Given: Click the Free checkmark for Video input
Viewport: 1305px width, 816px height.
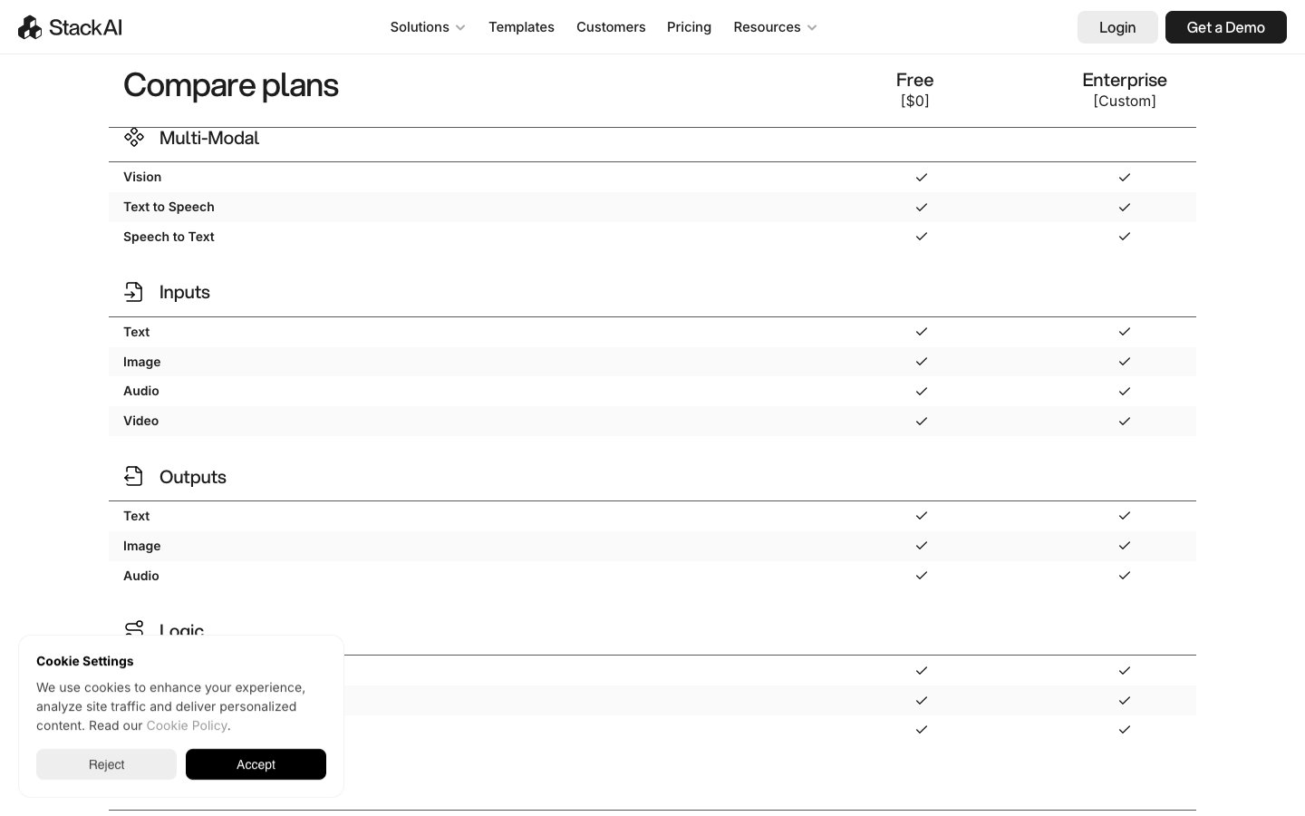Looking at the screenshot, I should (x=921, y=421).
